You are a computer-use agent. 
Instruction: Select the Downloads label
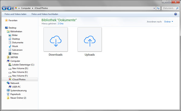pyautogui.click(x=56, y=55)
